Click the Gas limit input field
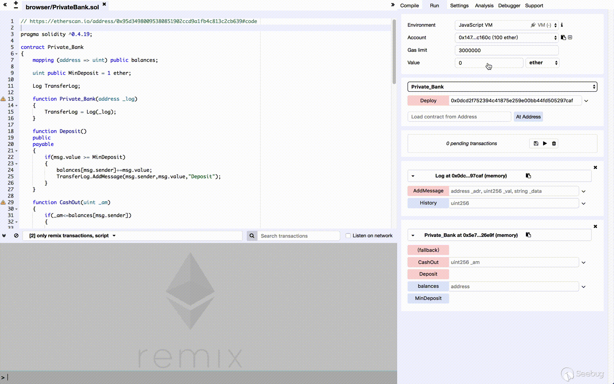Screen dimensions: 614x384 [x=507, y=50]
